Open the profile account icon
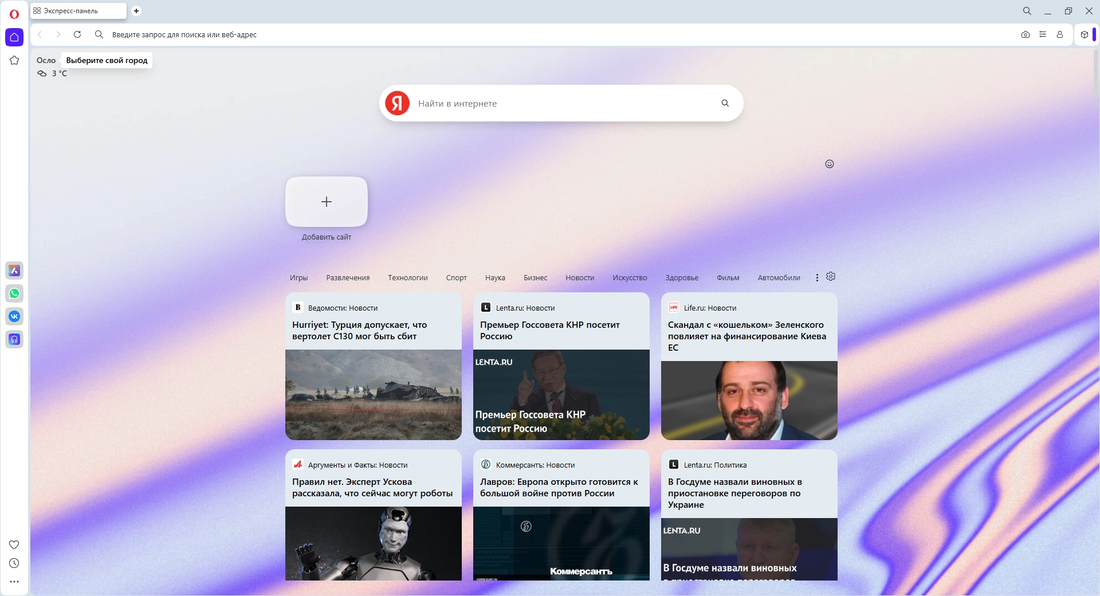The height and width of the screenshot is (596, 1100). point(1060,34)
